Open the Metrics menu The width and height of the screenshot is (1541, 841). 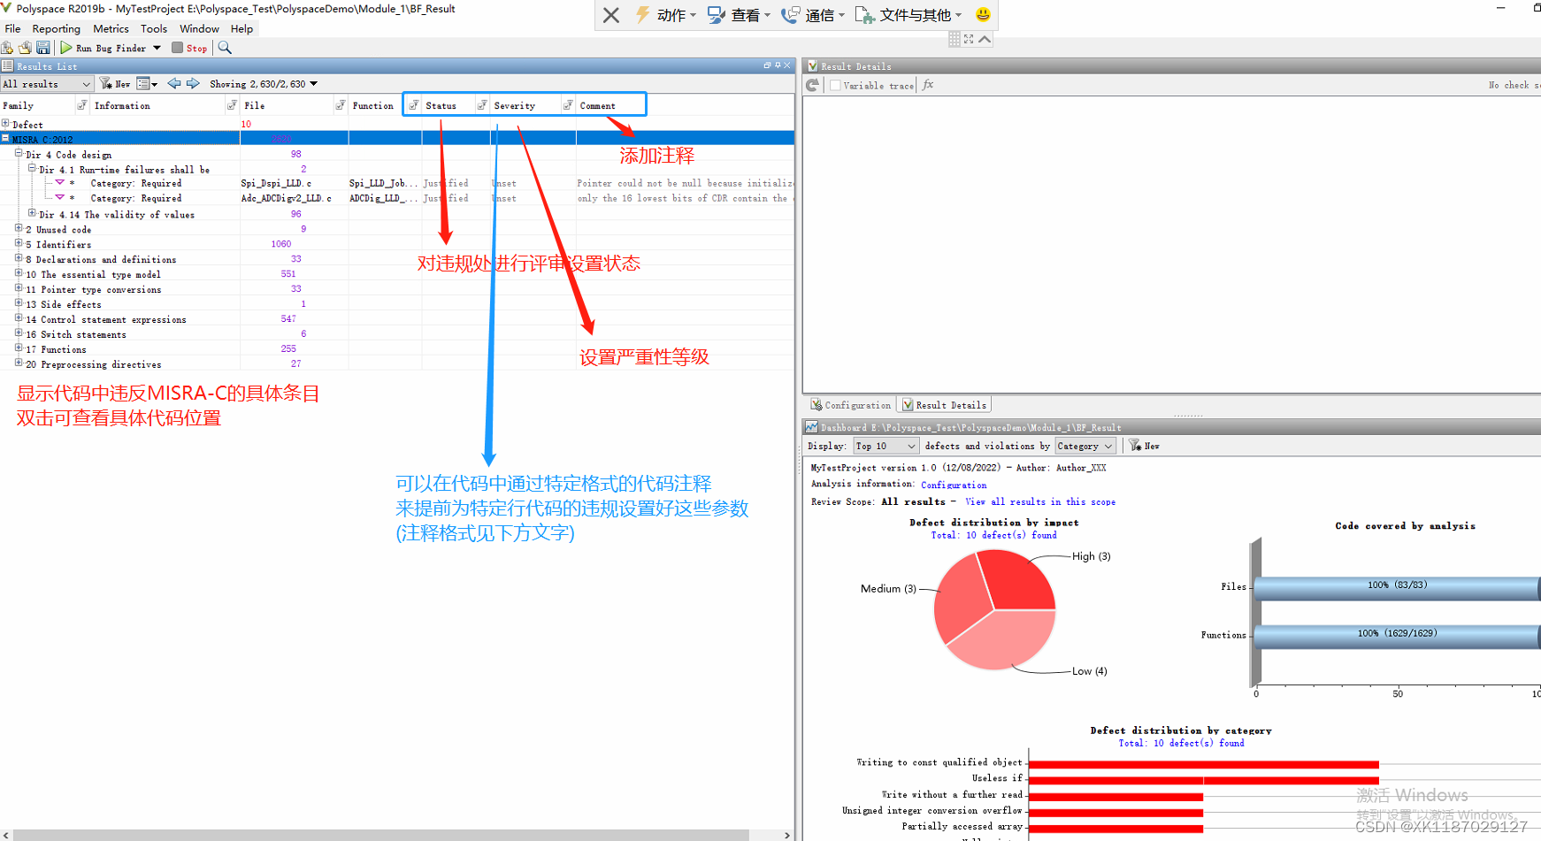click(x=111, y=28)
